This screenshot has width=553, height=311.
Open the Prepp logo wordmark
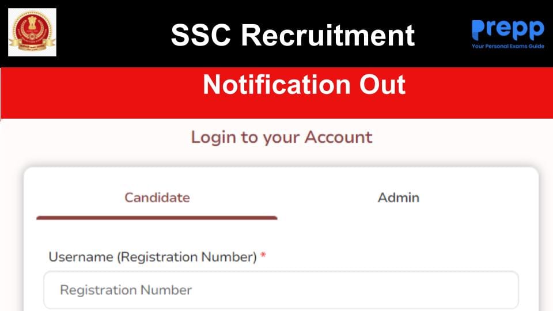pyautogui.click(x=507, y=29)
